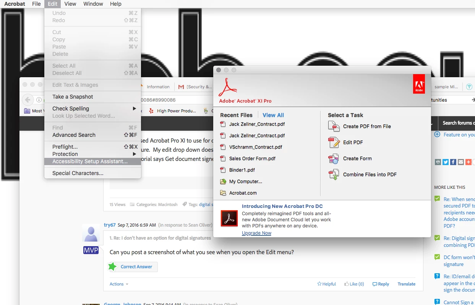Click the Combine Files into PDF icon
The image size is (475, 305).
click(334, 175)
